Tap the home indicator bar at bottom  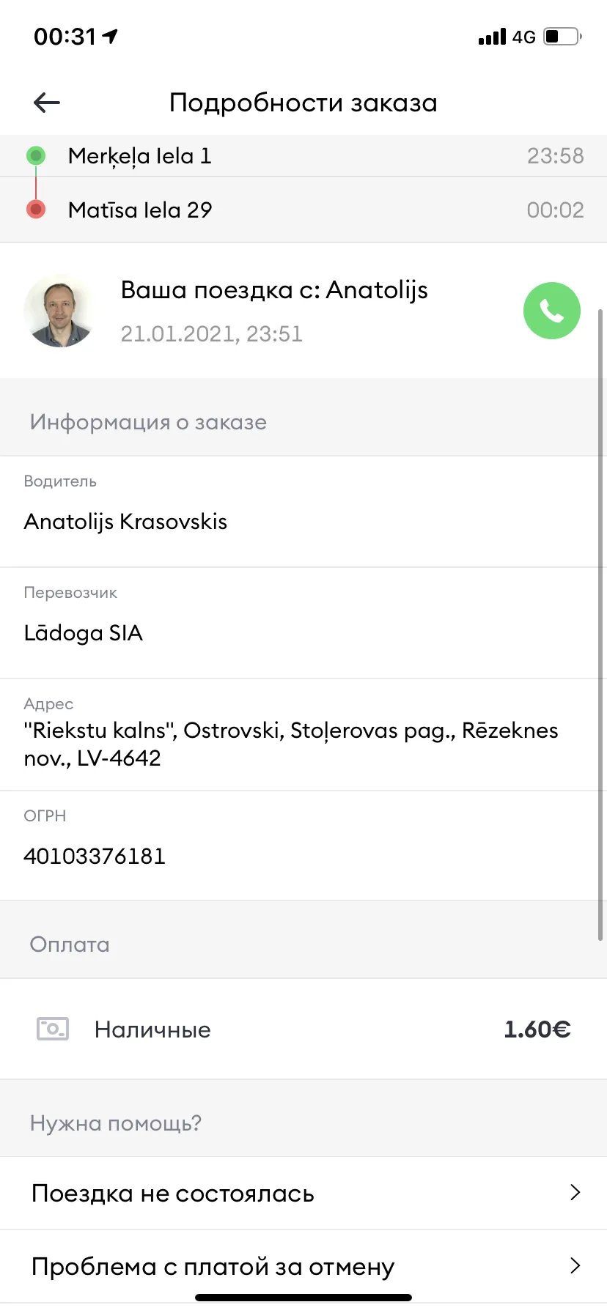(303, 1298)
